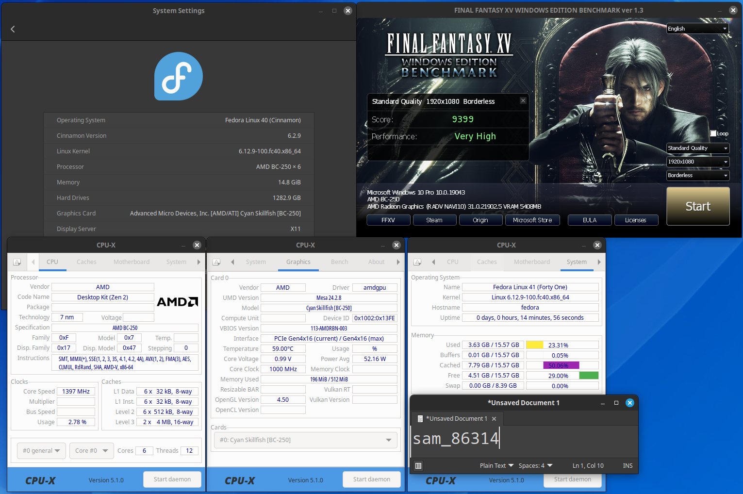The width and height of the screenshot is (743, 494).
Task: Open the Cards Cyan Skillfish dropdown
Action: (x=306, y=440)
